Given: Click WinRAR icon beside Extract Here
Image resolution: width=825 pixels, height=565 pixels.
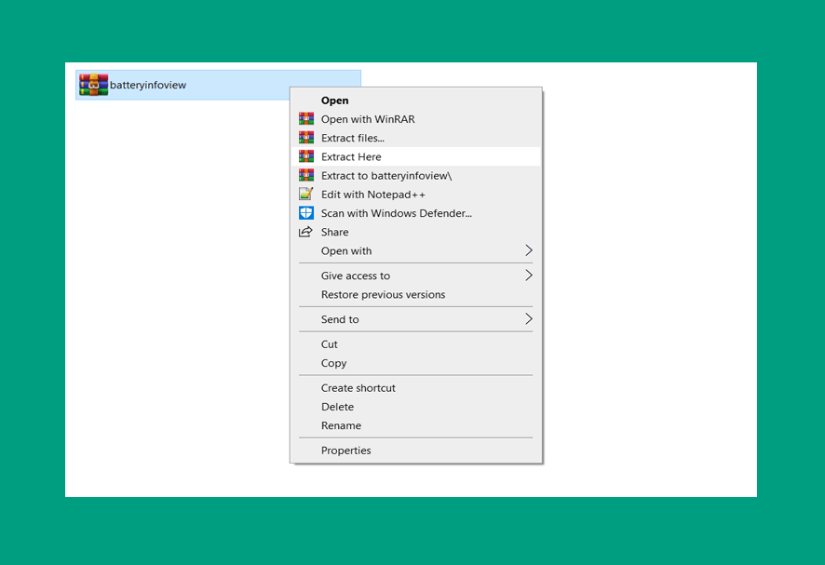Looking at the screenshot, I should (x=306, y=156).
